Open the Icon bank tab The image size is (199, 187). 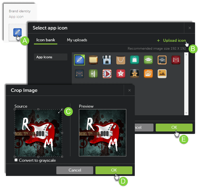pos(46,40)
